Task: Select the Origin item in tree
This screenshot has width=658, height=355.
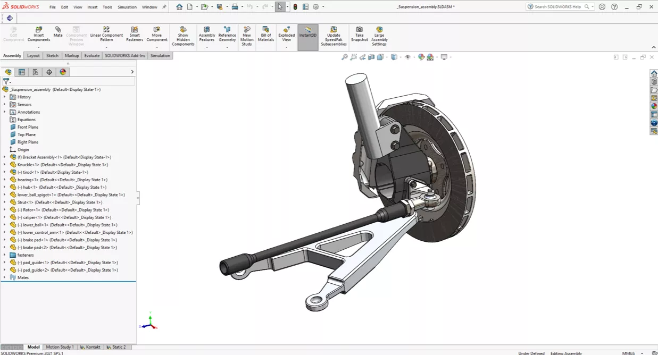Action: coord(23,149)
